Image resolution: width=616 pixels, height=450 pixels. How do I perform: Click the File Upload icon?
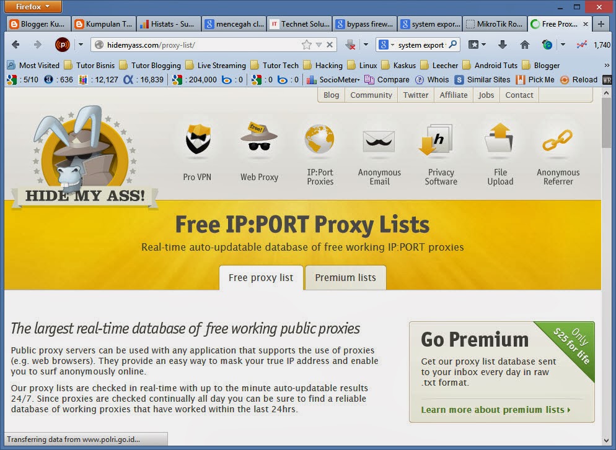pyautogui.click(x=499, y=139)
